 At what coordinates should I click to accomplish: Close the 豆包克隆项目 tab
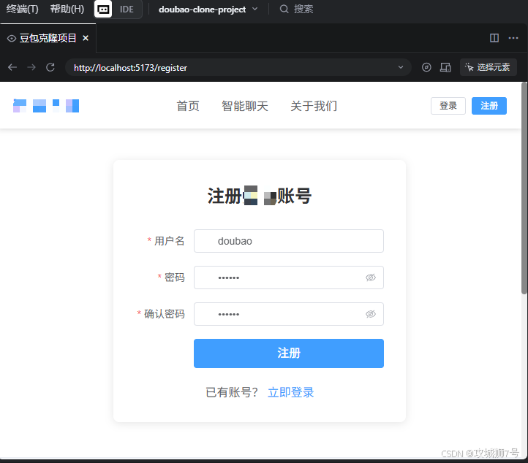(x=86, y=38)
